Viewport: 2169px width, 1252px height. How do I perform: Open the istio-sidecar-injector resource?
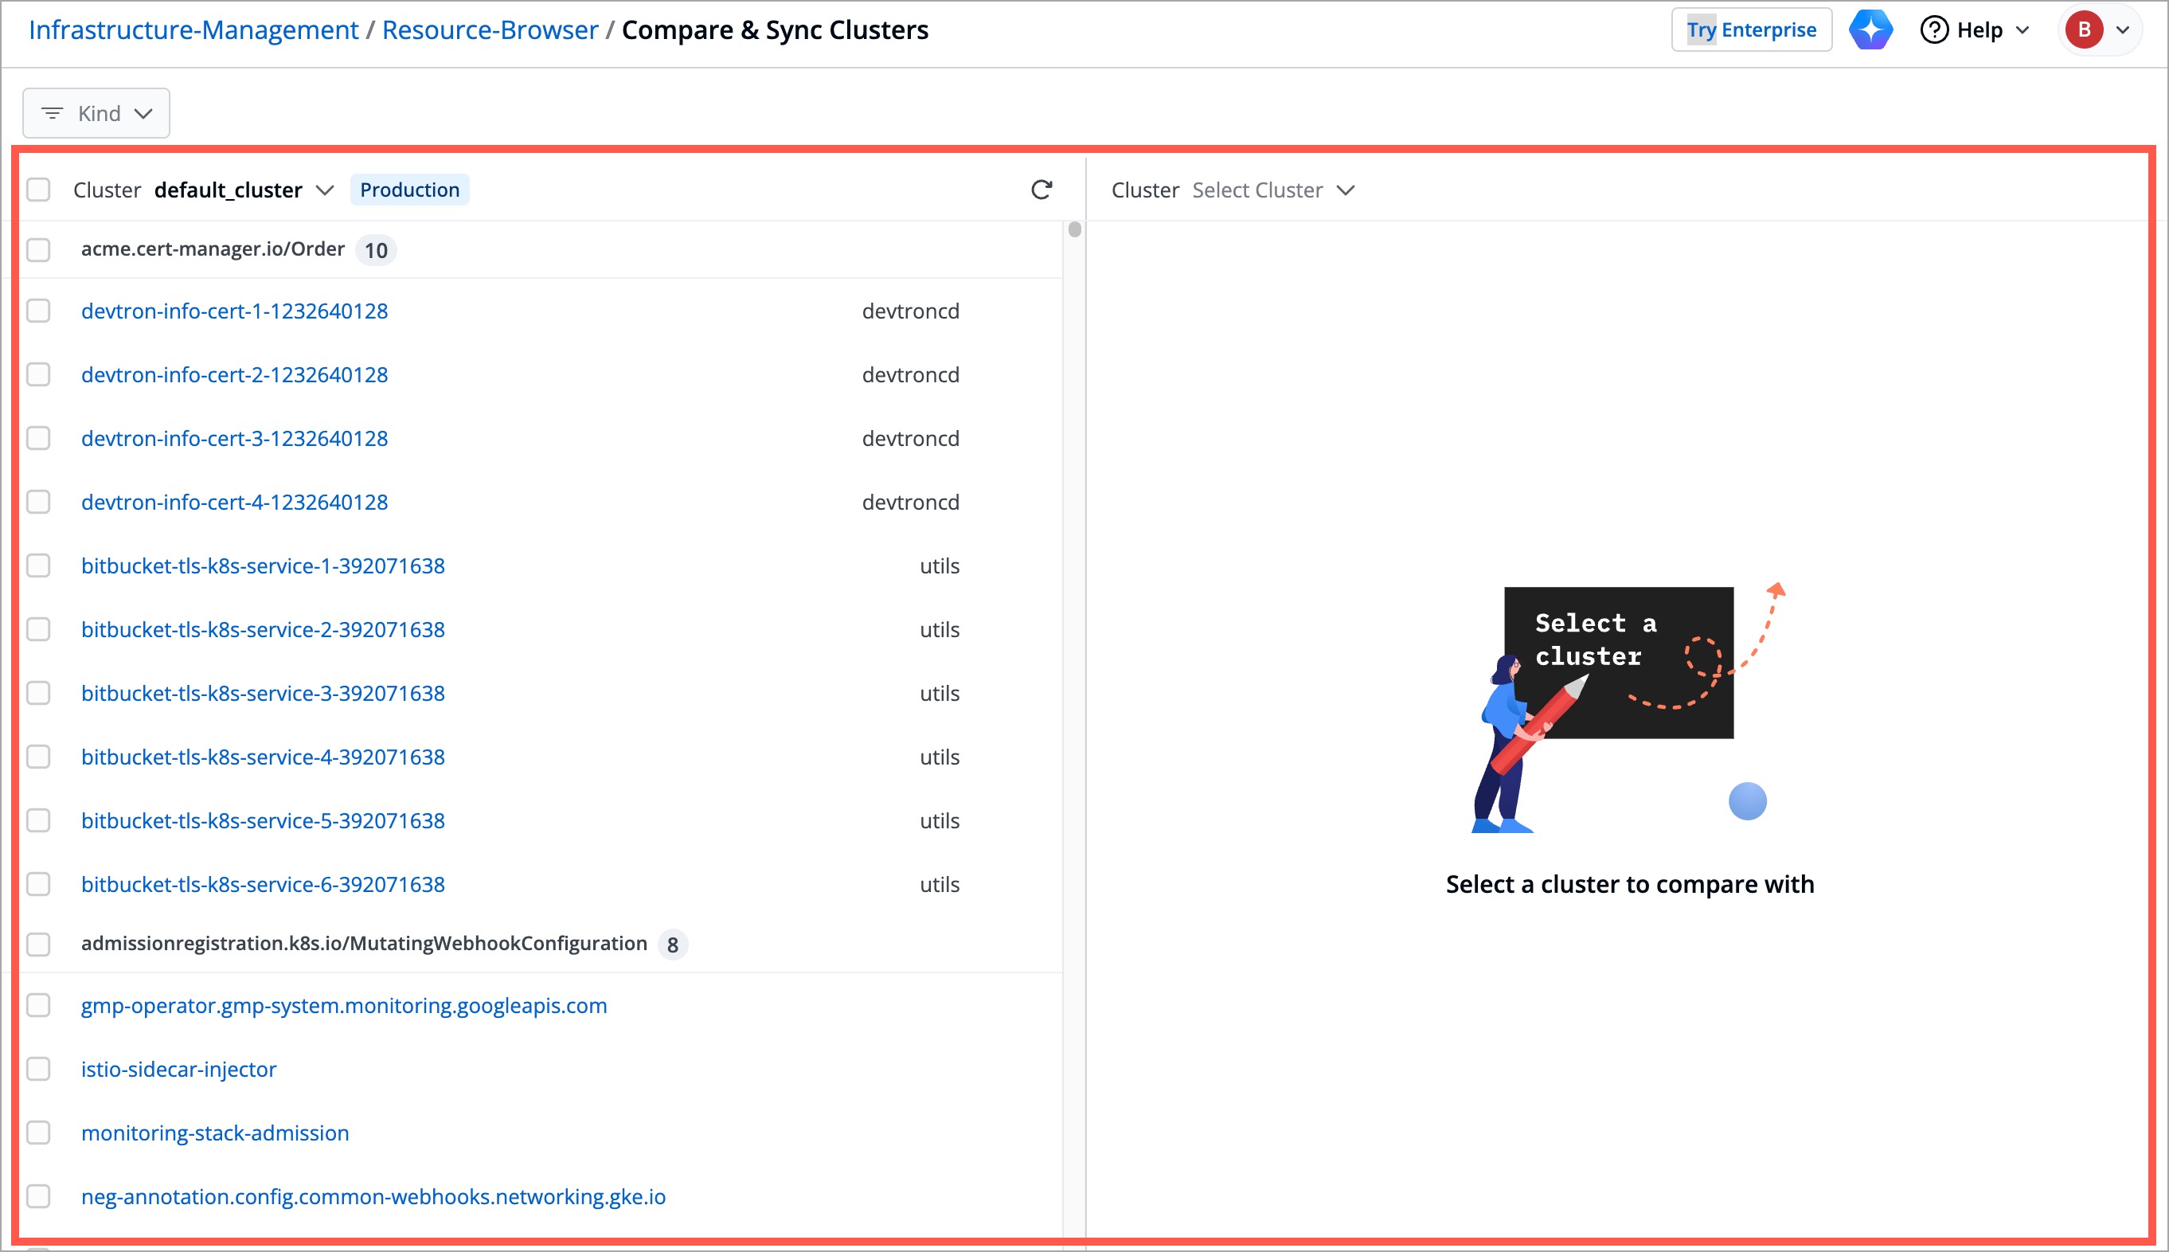coord(179,1069)
